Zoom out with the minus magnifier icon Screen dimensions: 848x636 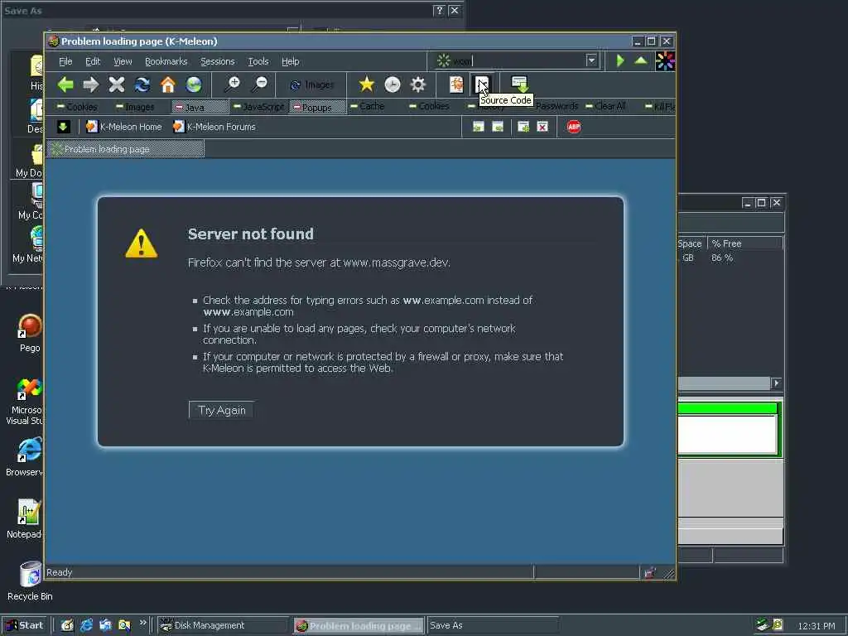pyautogui.click(x=259, y=84)
